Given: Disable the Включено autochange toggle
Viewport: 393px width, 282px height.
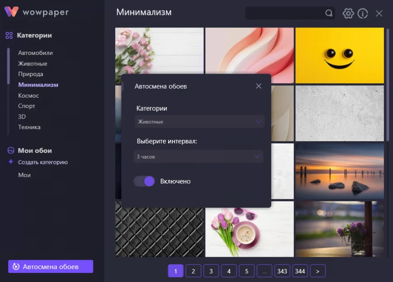Looking at the screenshot, I should pos(144,181).
